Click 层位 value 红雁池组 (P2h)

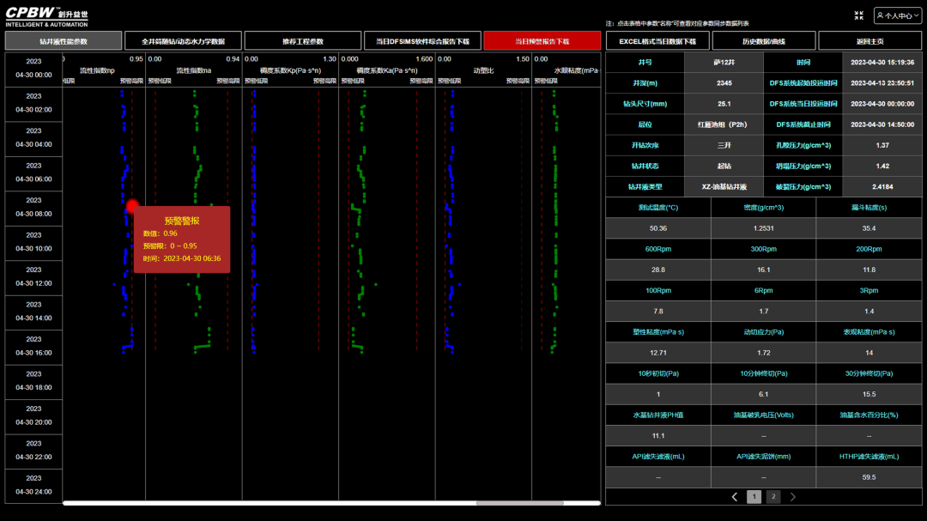[723, 124]
